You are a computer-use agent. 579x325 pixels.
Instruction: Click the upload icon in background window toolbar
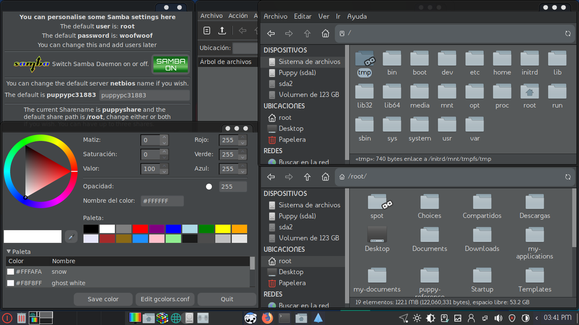pos(222,31)
